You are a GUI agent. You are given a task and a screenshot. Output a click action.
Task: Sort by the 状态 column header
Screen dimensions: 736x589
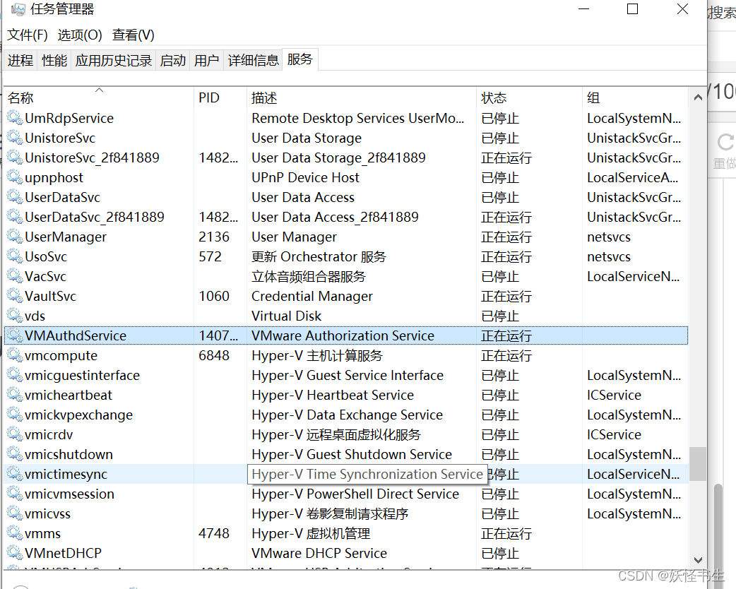click(x=529, y=97)
